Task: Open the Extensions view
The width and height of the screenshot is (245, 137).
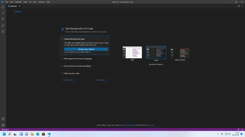Action: 3,31
